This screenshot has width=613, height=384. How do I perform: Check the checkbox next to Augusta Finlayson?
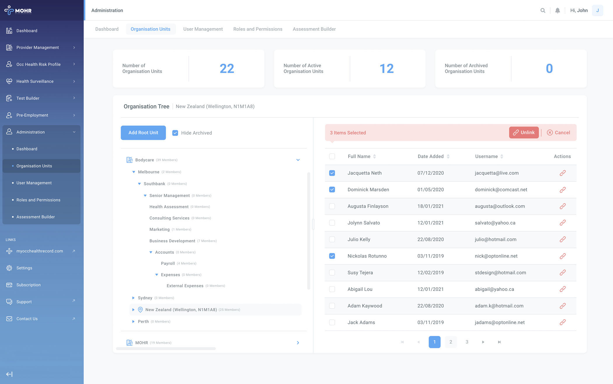[x=332, y=206]
